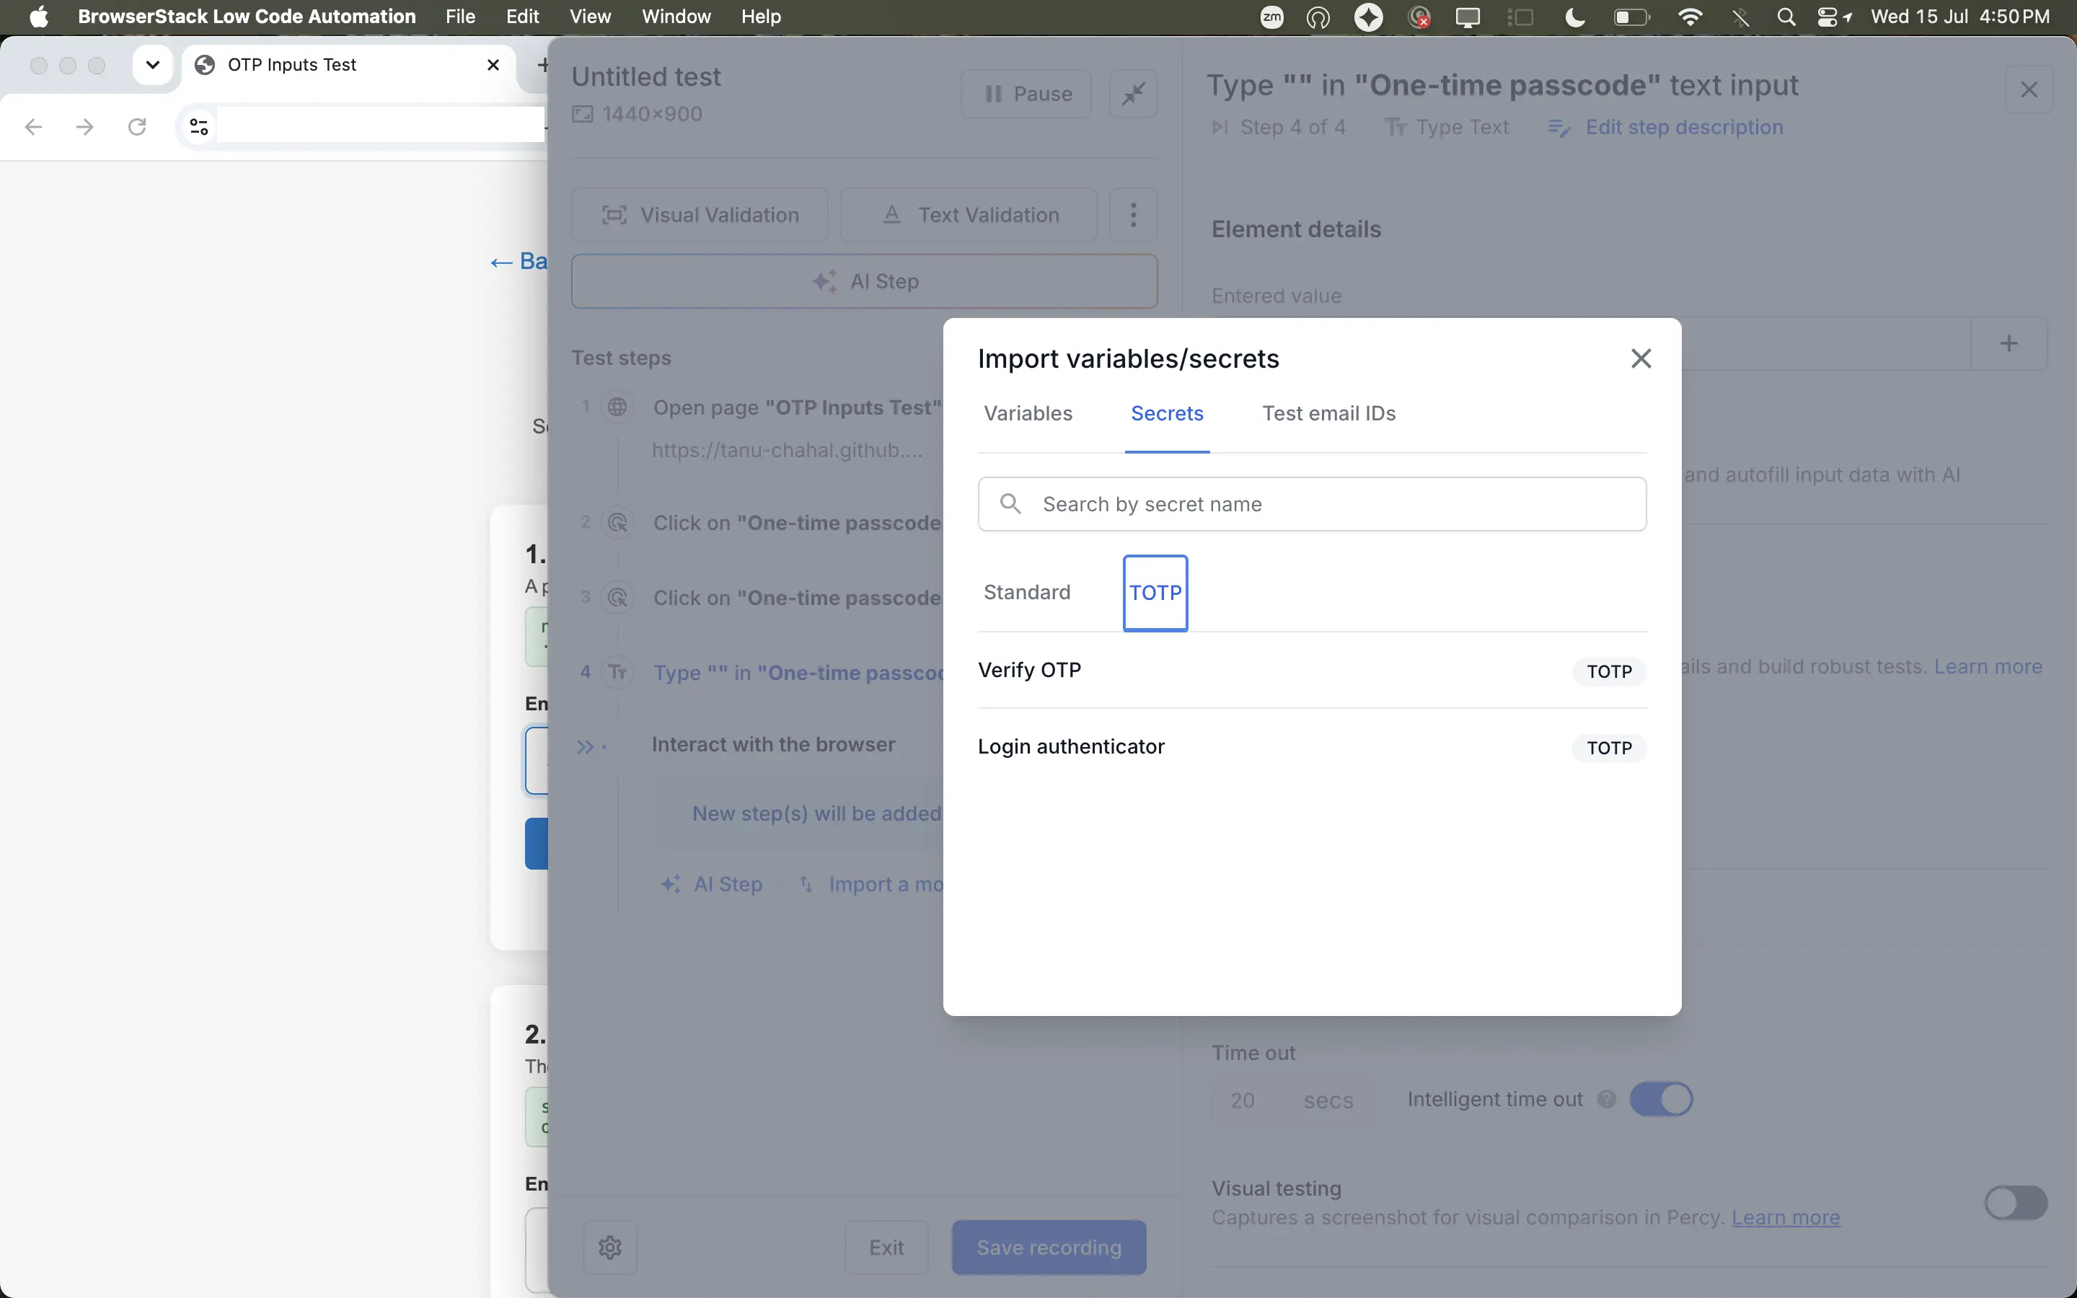
Task: Close the OTP Inputs Test browser tab
Action: [x=493, y=64]
